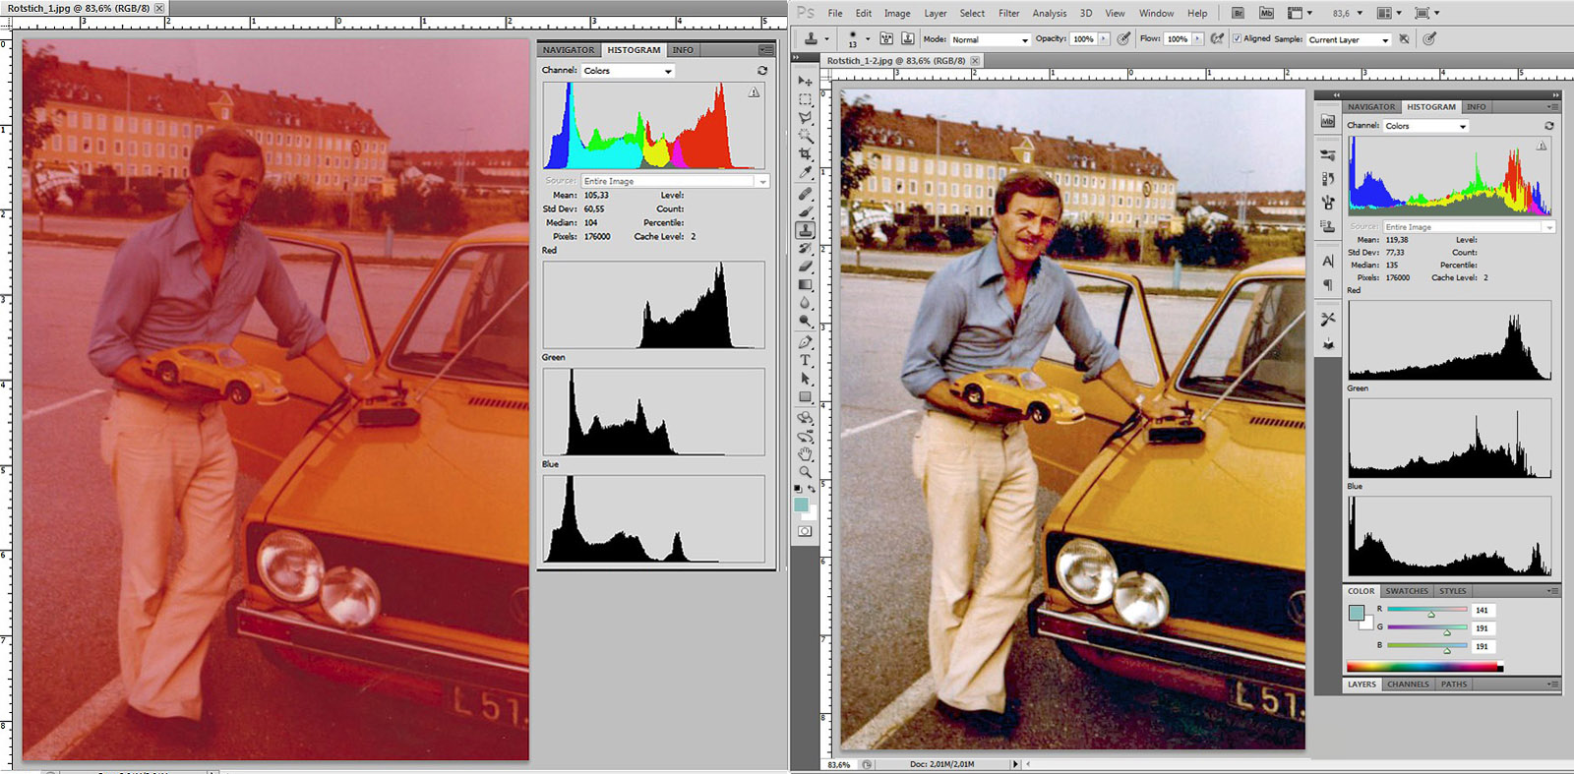Uncheck the Aligned checkbox
Viewport: 1574px width, 774px height.
pos(1237,39)
